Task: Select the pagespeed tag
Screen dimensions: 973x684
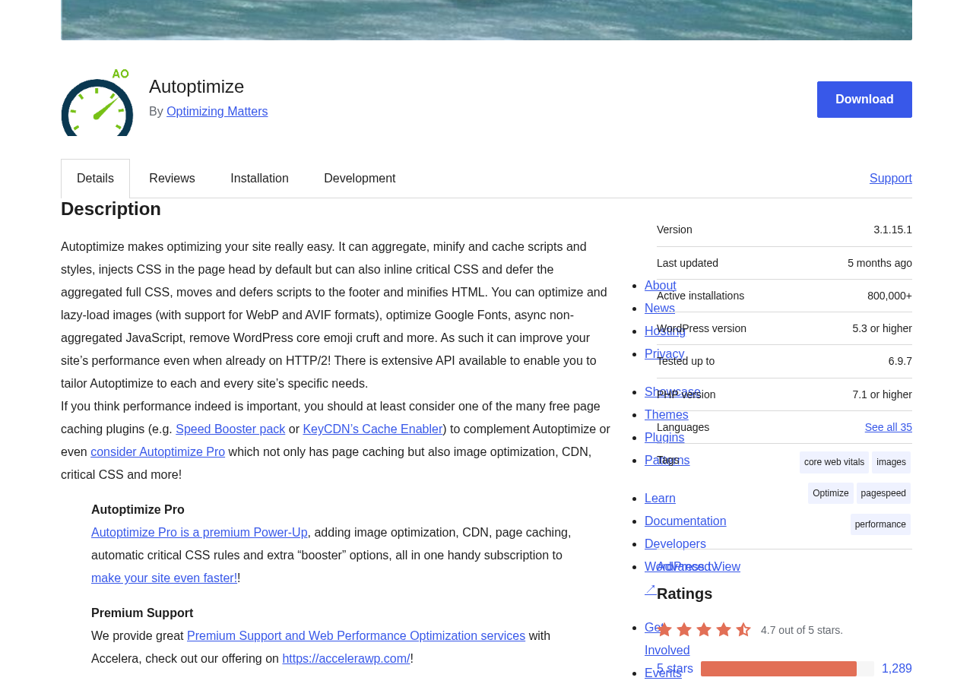Action: click(x=883, y=493)
